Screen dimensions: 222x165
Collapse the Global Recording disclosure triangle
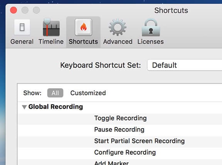click(24, 107)
